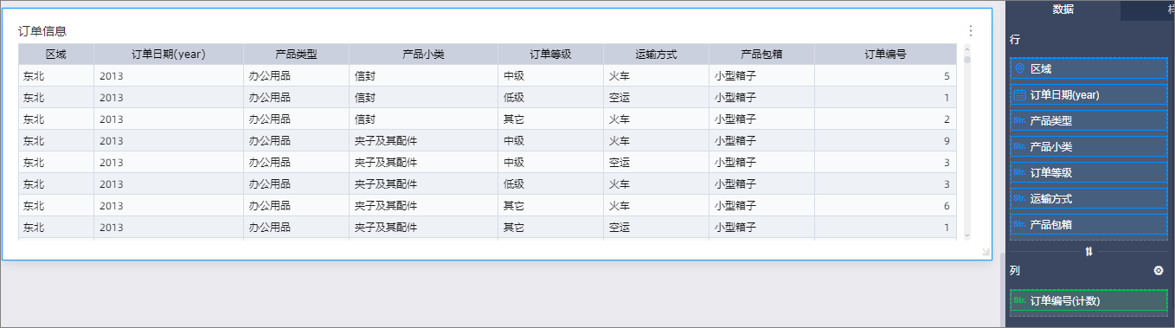Click 空运 in the 低级 信封 row
This screenshot has height=328, width=1175.
[x=619, y=98]
